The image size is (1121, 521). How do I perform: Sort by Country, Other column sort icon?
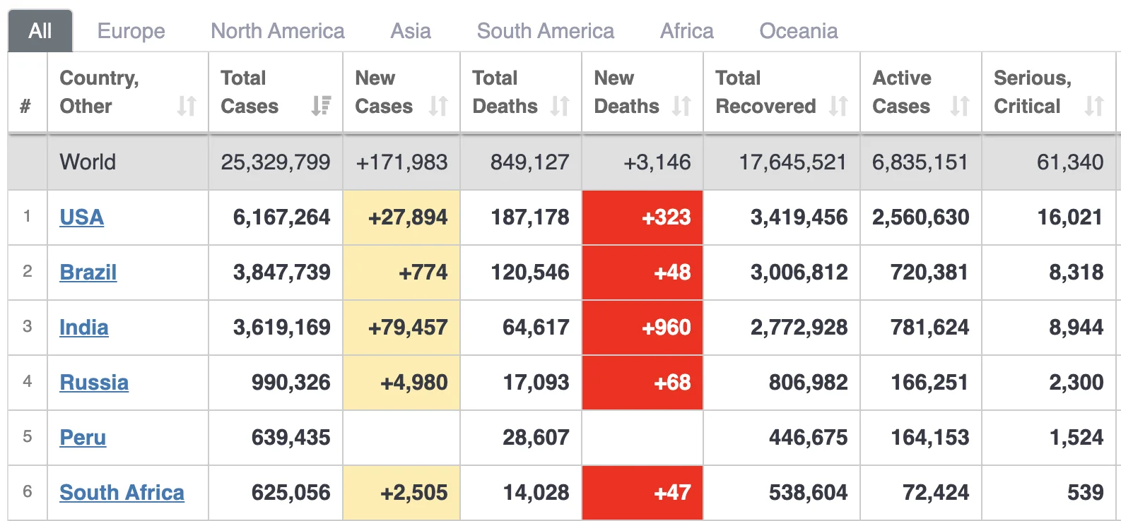coord(187,106)
